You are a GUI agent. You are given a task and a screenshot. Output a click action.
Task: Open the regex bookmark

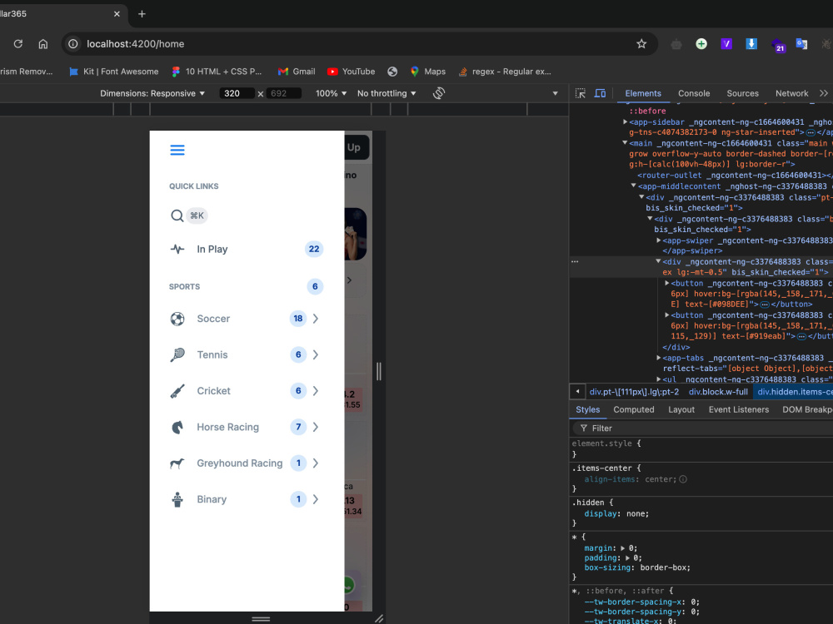click(x=505, y=72)
